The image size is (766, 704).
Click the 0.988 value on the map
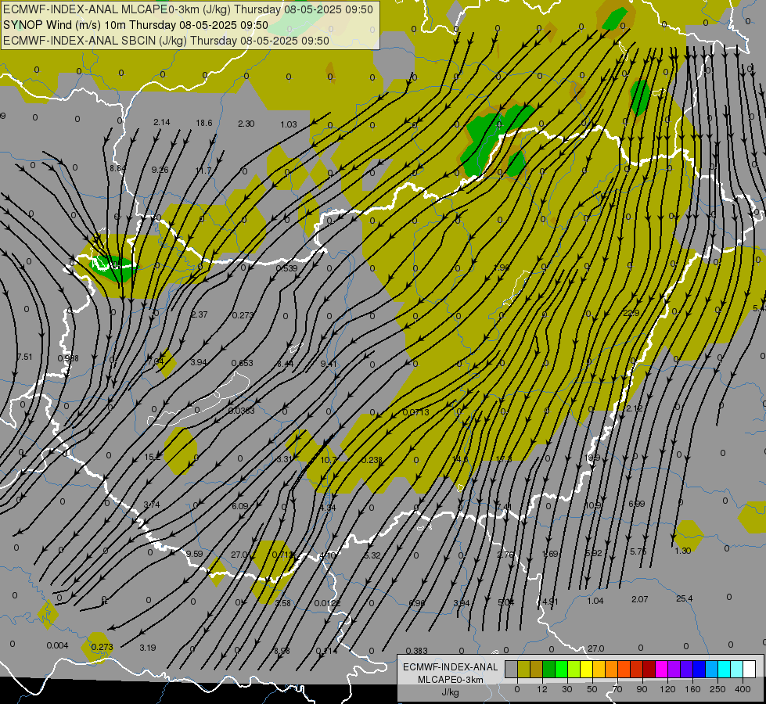pyautogui.click(x=68, y=358)
